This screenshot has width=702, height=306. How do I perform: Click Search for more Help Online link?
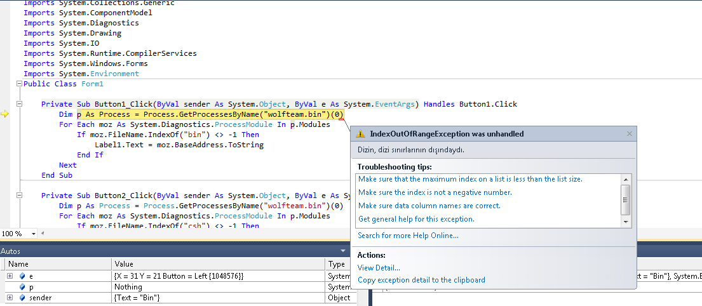[408, 236]
